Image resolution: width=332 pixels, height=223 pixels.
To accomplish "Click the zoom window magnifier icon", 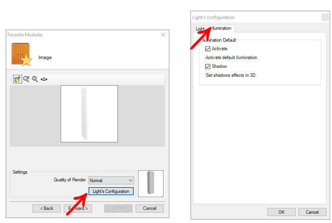I will (35, 79).
